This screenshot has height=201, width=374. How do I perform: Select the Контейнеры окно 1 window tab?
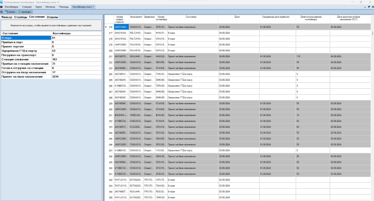tap(83, 7)
